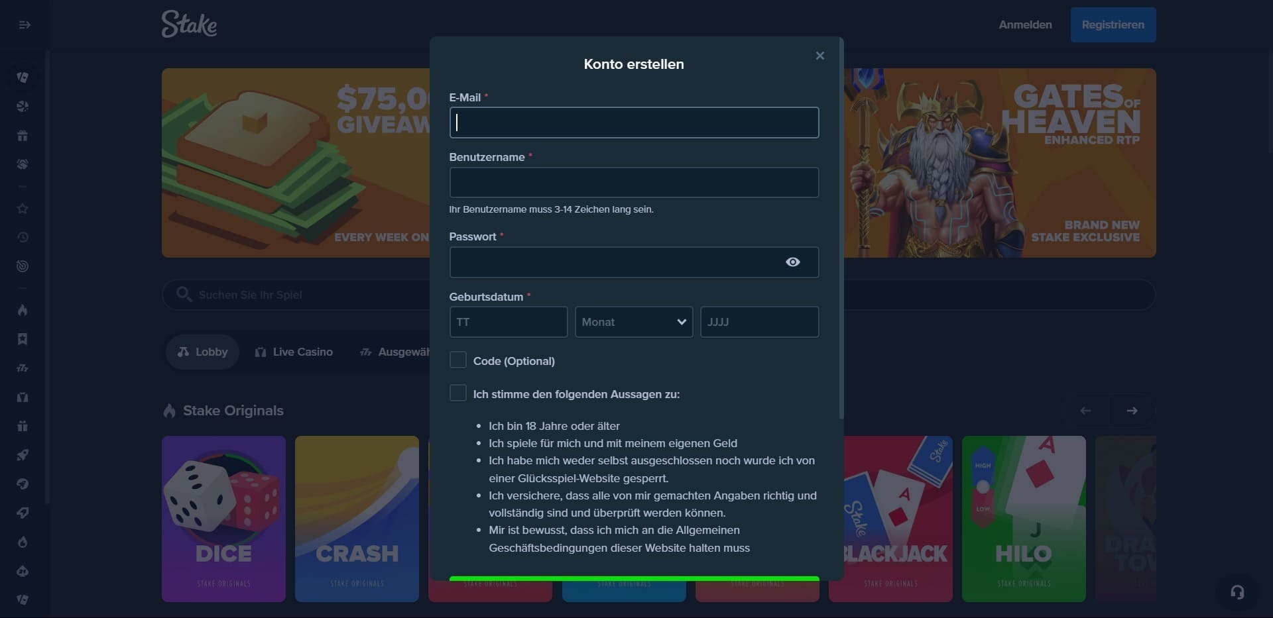This screenshot has width=1273, height=618.
Task: Show password with the eye icon
Action: (x=792, y=262)
